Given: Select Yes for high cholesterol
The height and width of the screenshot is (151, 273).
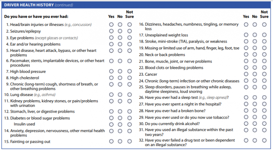Looking at the screenshot, I should tap(111, 78).
